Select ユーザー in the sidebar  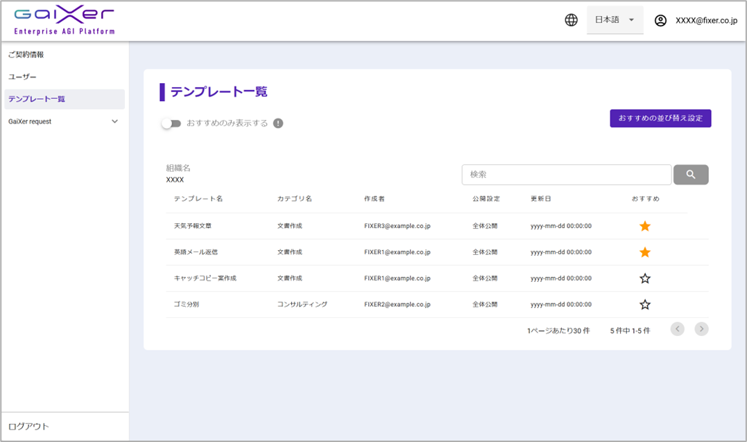(x=22, y=77)
